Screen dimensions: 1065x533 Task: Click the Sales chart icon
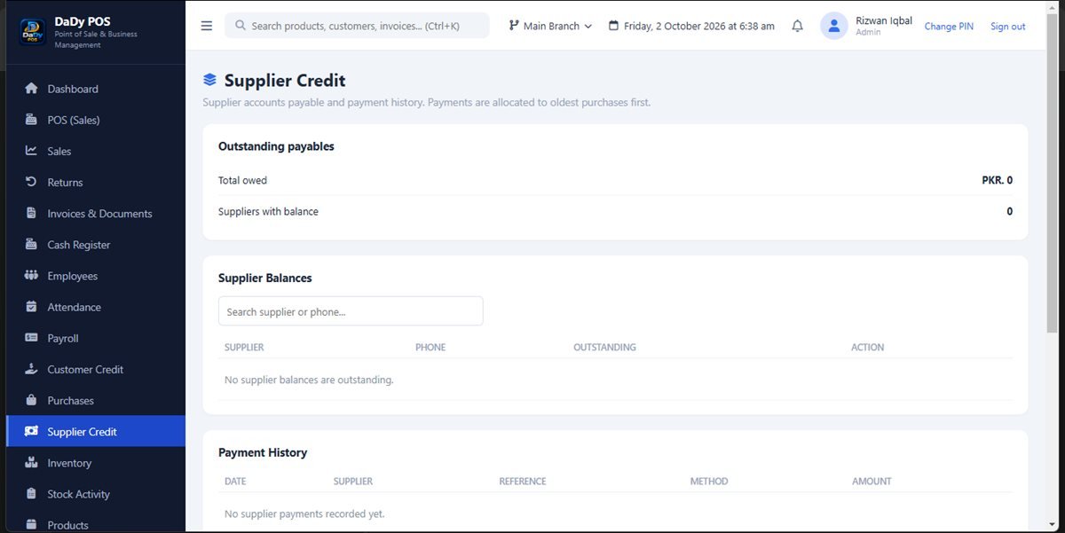(32, 151)
